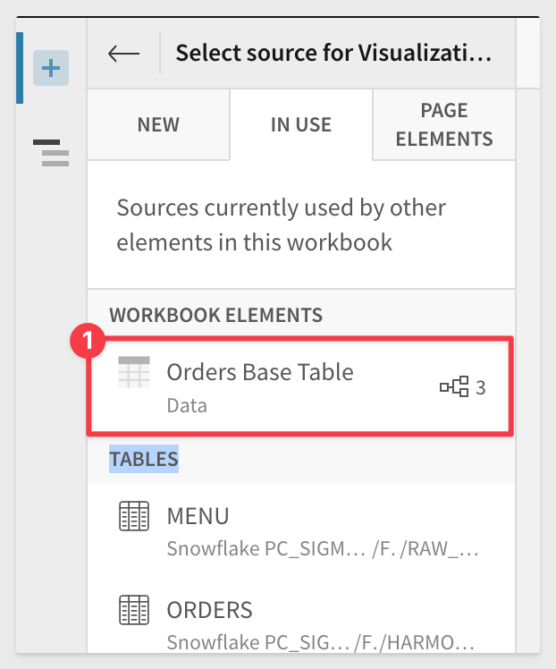Open the workbook outline icon in sidebar

tap(52, 152)
